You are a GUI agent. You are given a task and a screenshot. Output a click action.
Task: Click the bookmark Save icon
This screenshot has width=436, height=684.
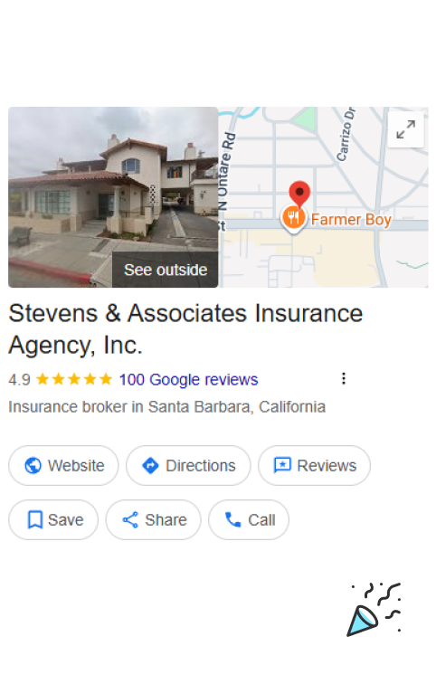coord(35,519)
